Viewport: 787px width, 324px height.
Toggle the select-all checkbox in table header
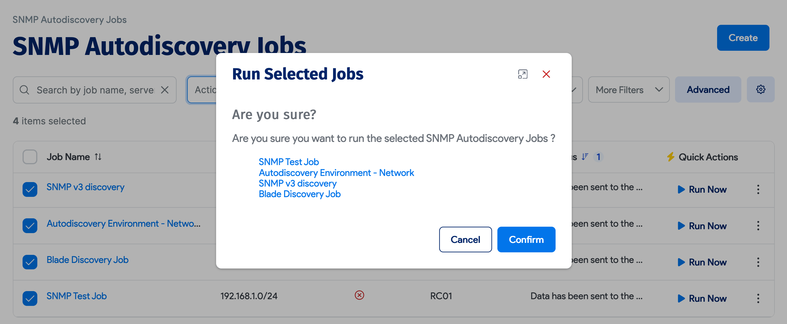tap(30, 157)
